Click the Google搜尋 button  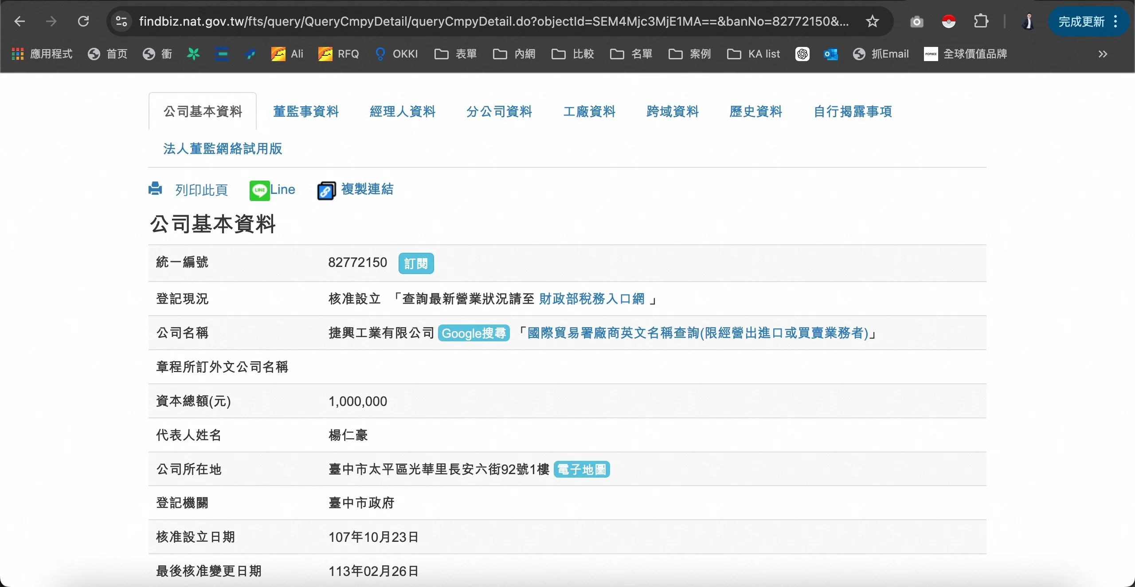[x=474, y=333]
